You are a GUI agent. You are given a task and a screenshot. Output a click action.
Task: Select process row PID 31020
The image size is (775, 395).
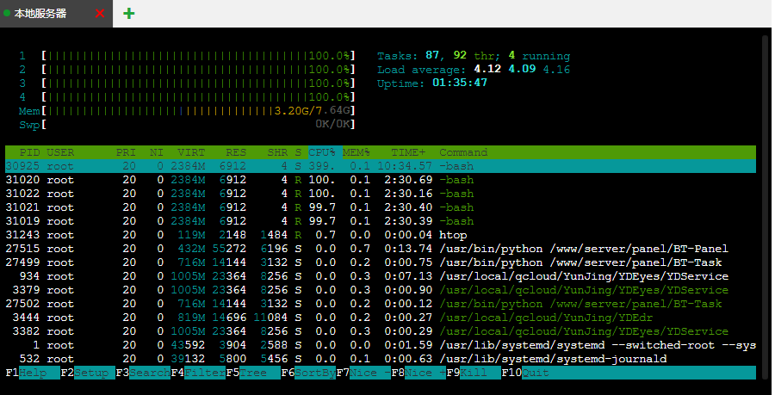click(381, 180)
